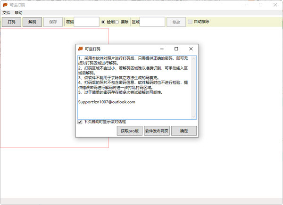
Task: Maximize the 可逆打码 dialog
Action: pos(176,49)
